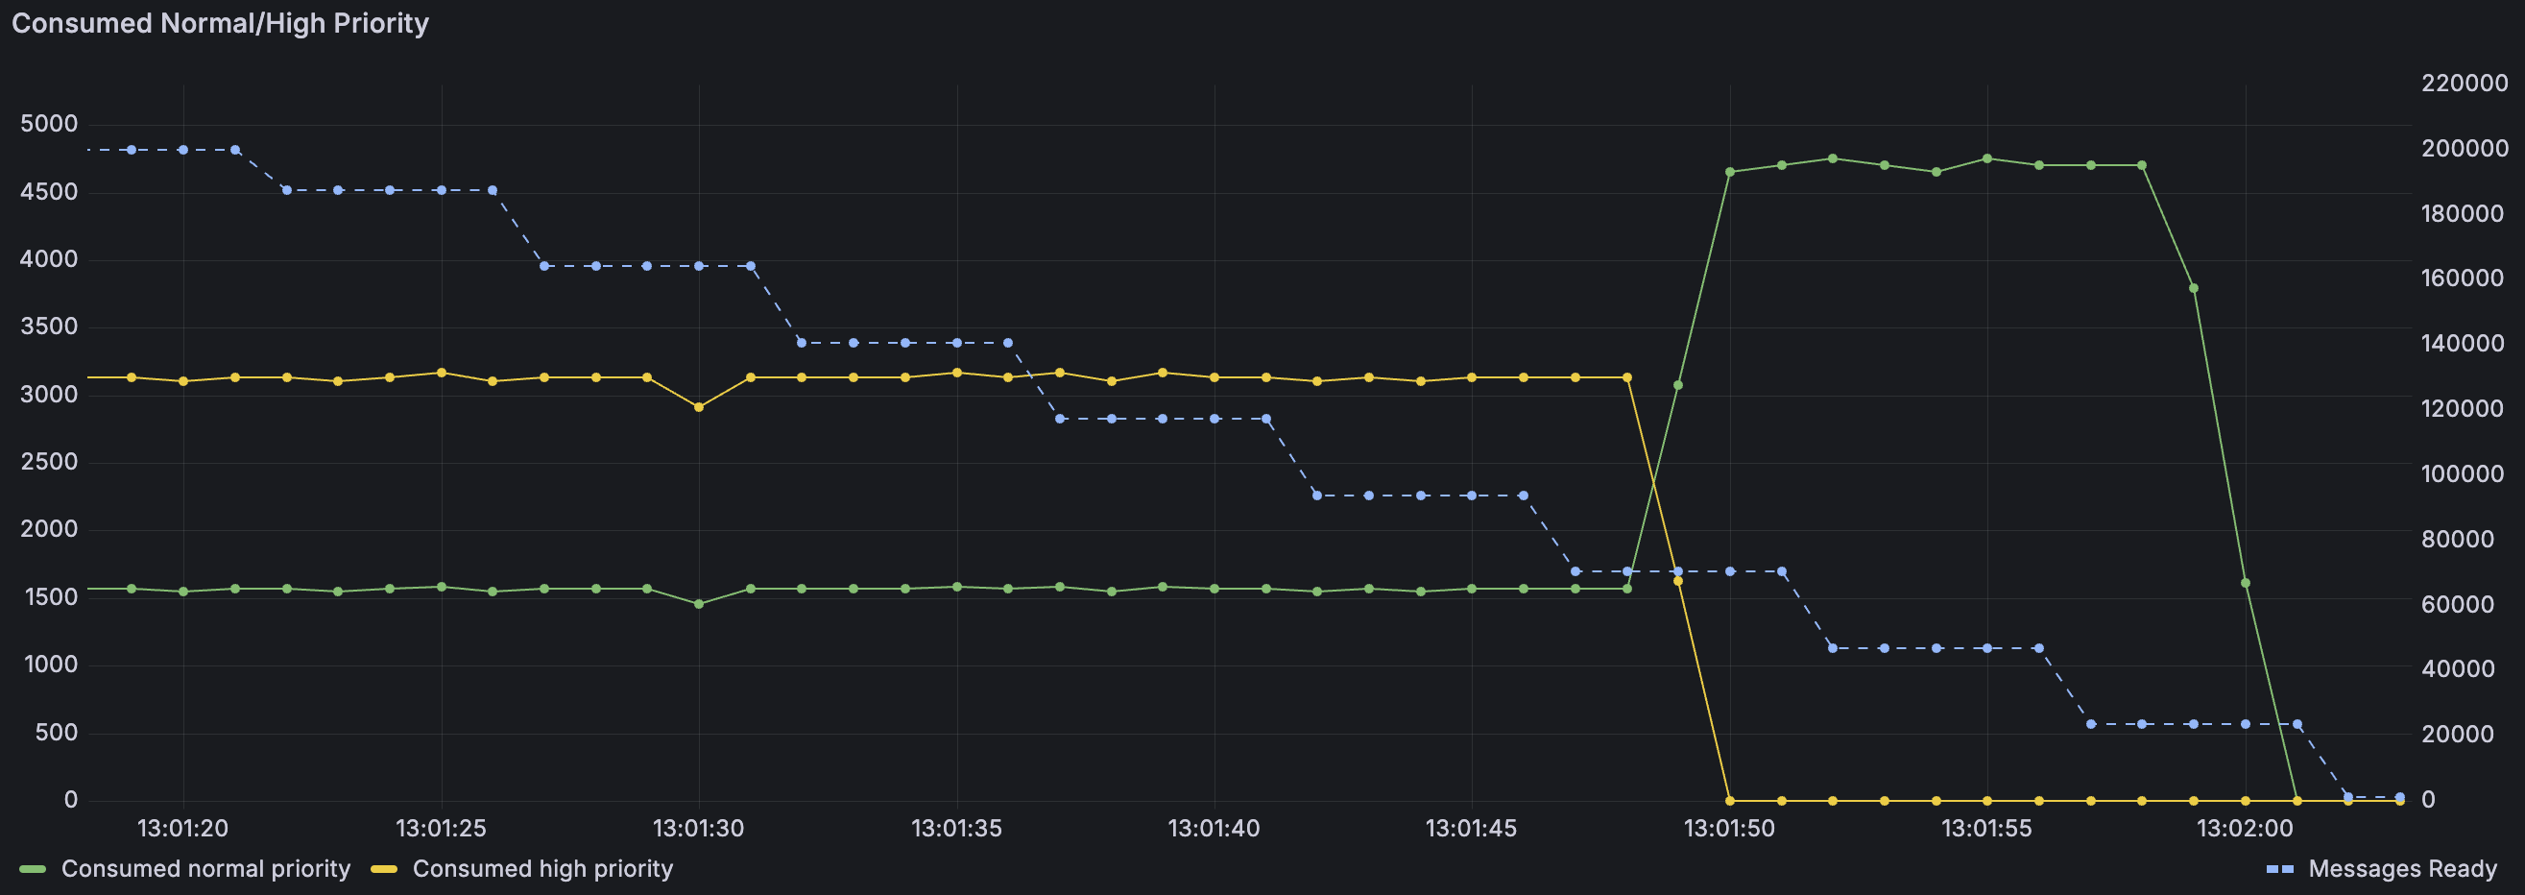Screen dimensions: 2525x895
Task: Click the last blue Messages Ready point
Action: point(2399,797)
